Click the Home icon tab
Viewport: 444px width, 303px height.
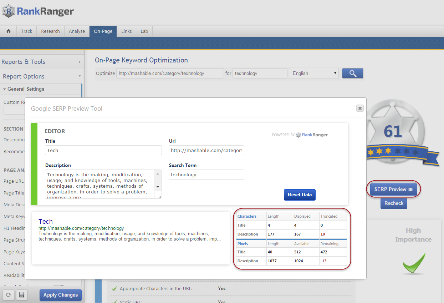point(9,31)
